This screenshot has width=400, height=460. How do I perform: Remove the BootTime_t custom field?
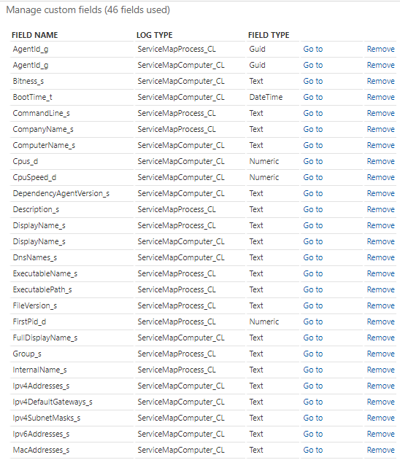click(x=380, y=97)
